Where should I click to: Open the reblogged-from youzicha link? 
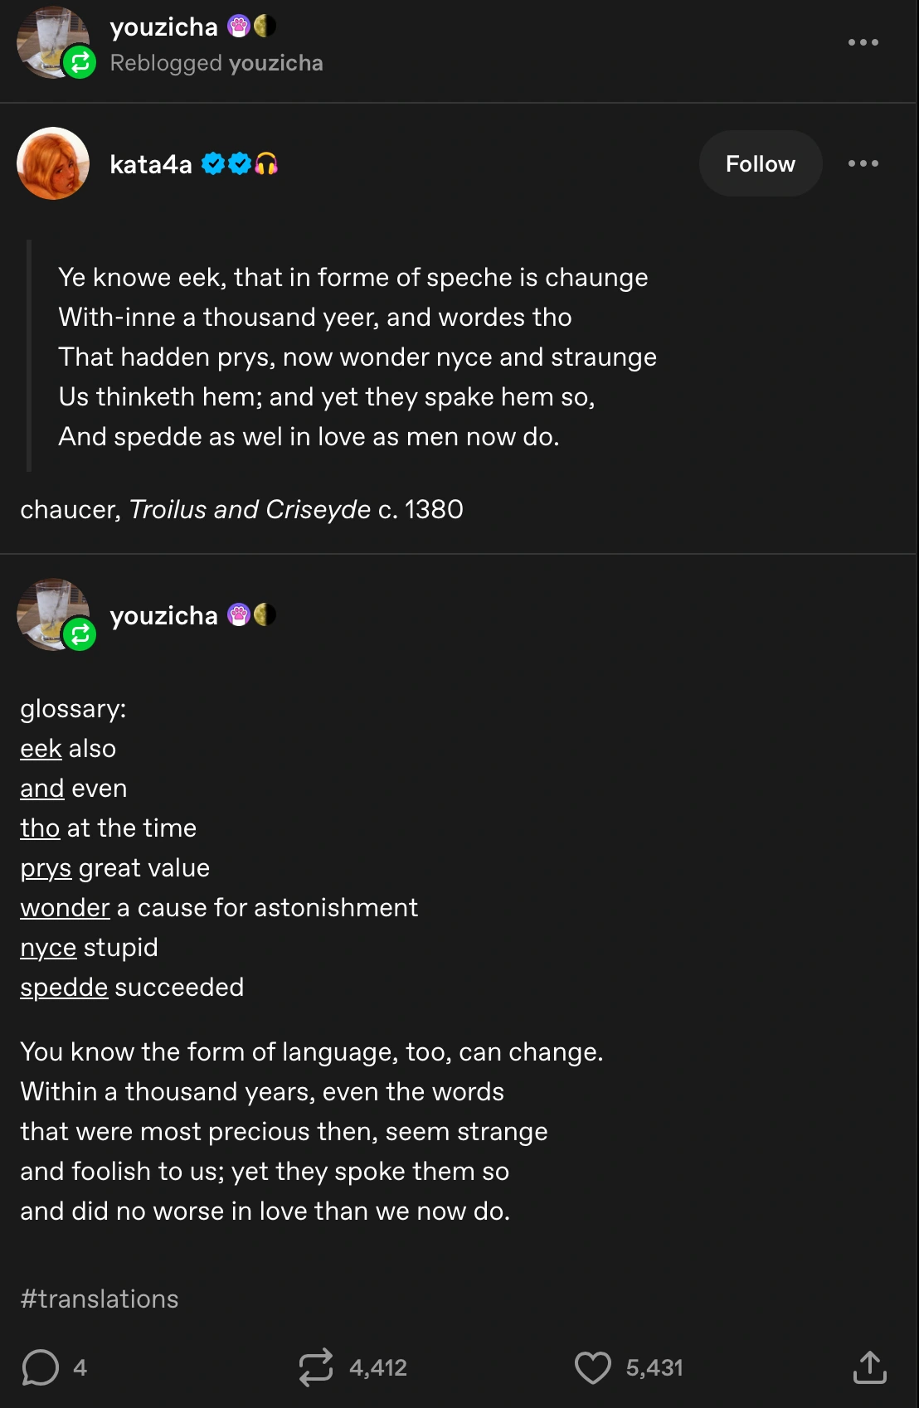[275, 63]
